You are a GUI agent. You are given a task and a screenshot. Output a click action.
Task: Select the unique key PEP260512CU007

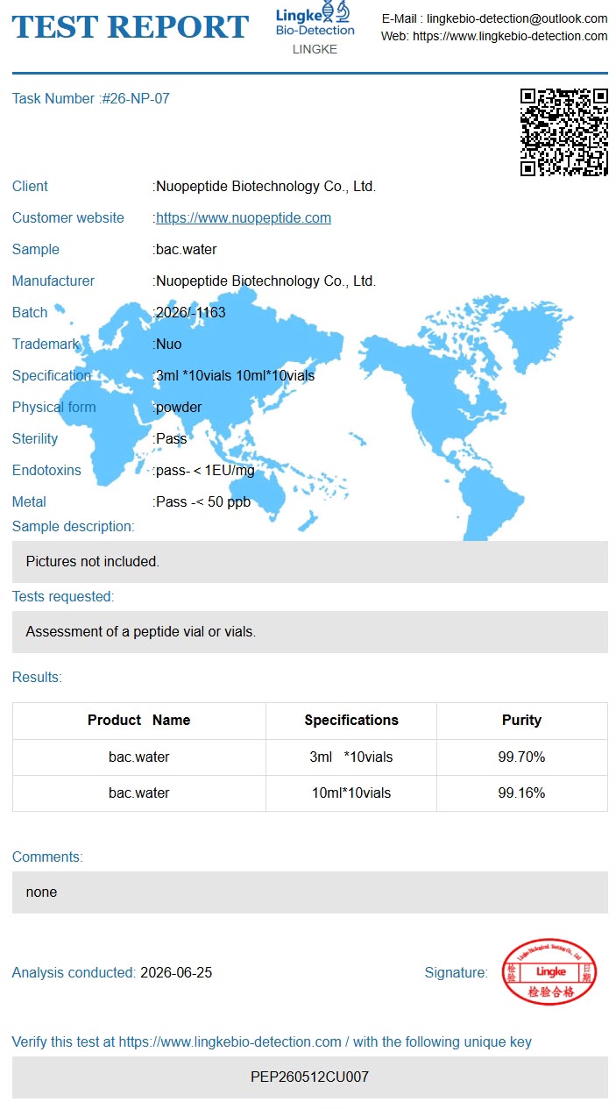click(310, 1077)
